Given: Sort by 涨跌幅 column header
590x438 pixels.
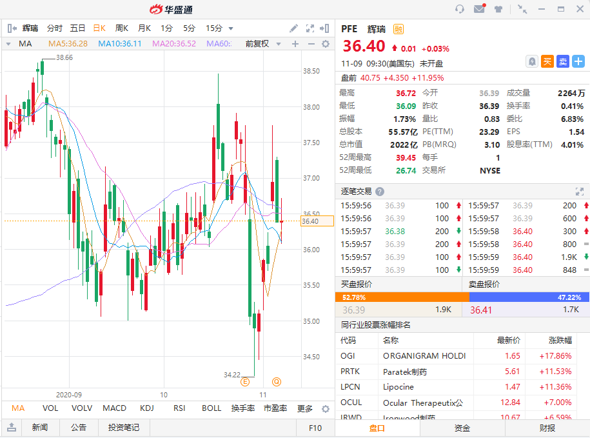Looking at the screenshot, I should point(560,341).
